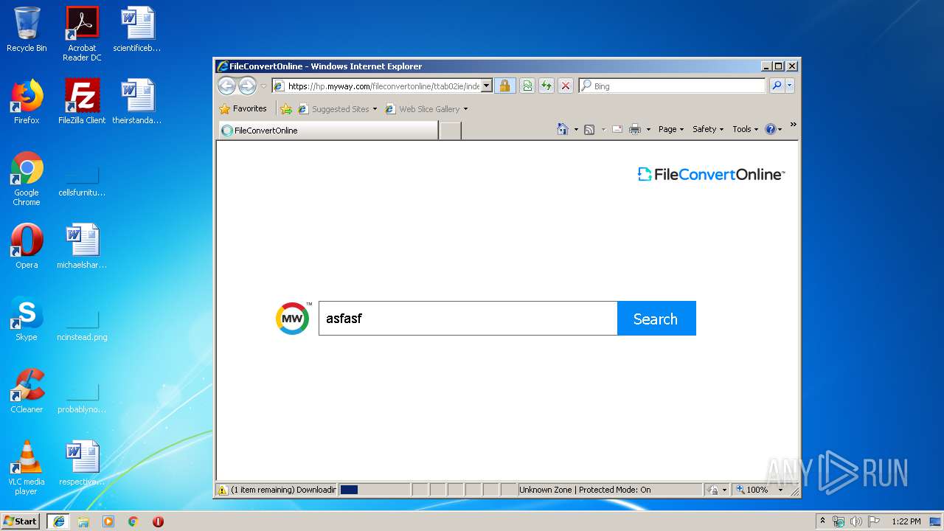Show hidden system tray icons

823,521
